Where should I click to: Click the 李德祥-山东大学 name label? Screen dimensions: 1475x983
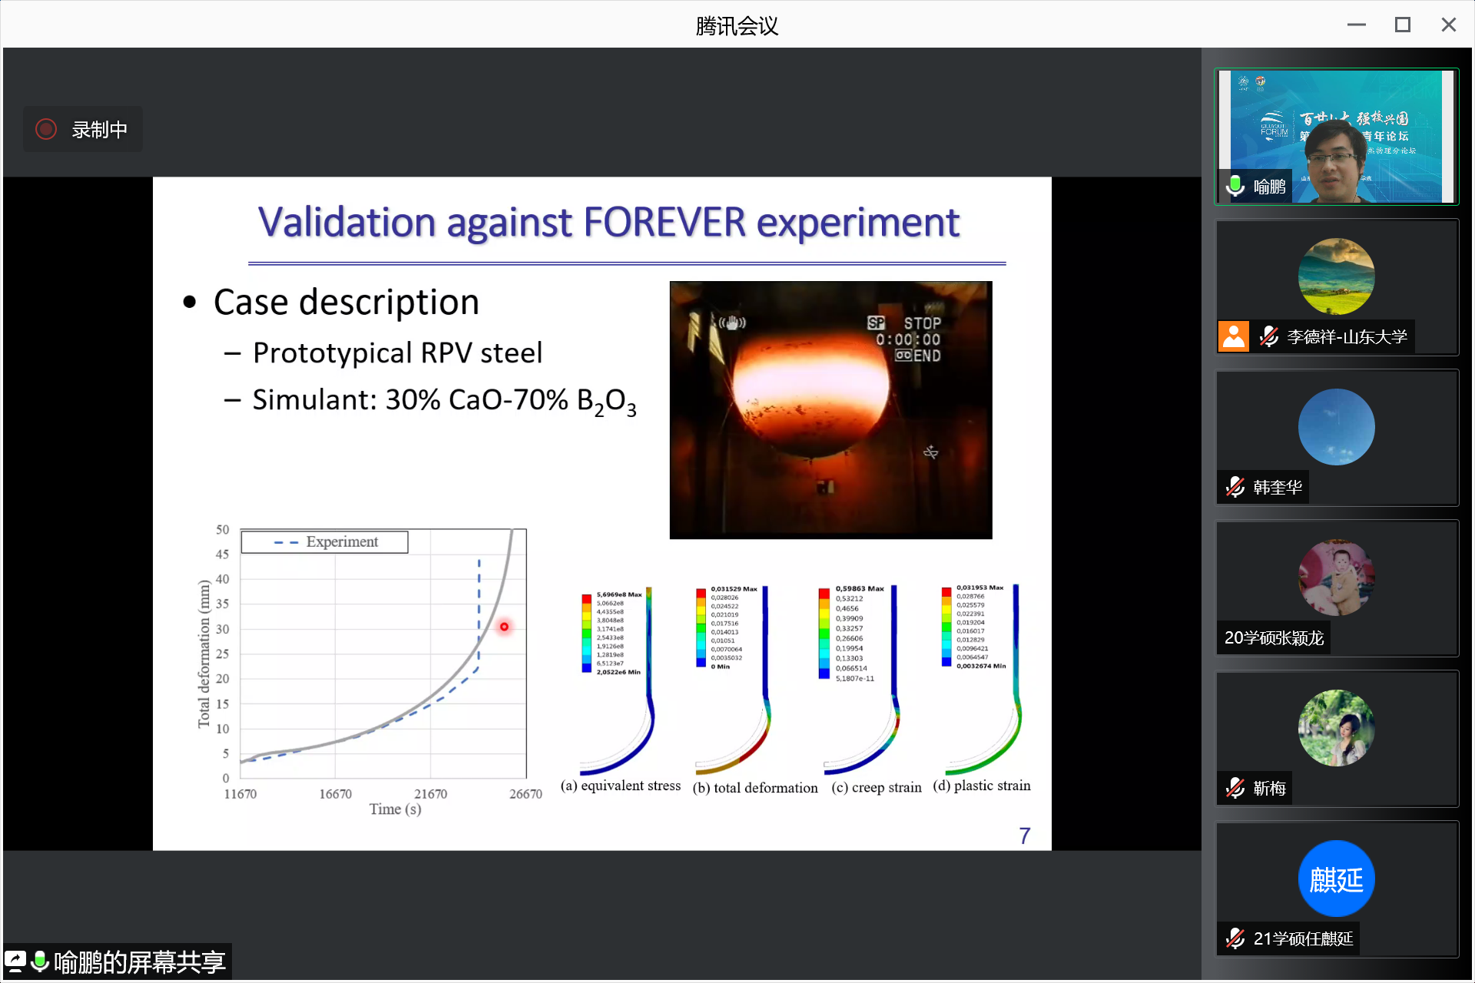(1347, 336)
